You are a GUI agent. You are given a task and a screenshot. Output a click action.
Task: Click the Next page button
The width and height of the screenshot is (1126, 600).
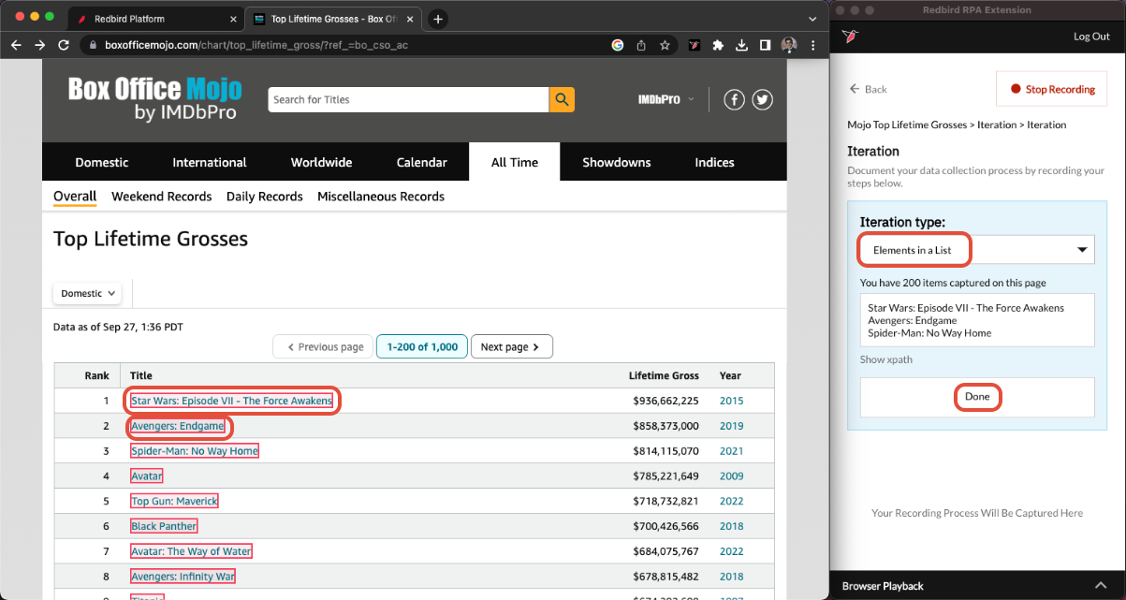[x=511, y=346]
